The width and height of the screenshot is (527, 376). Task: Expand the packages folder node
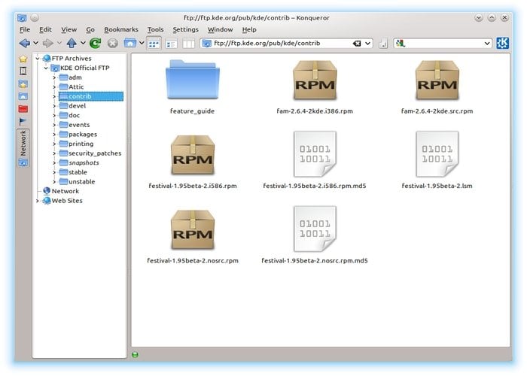[54, 135]
